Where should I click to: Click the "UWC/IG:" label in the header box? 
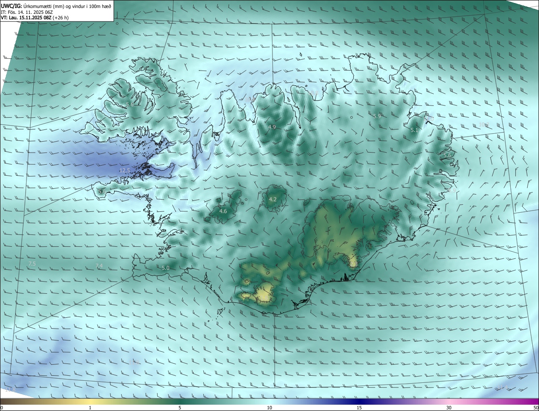pos(11,6)
